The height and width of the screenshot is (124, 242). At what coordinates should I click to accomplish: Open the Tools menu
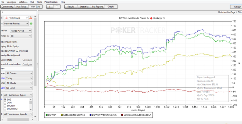coord(39,2)
